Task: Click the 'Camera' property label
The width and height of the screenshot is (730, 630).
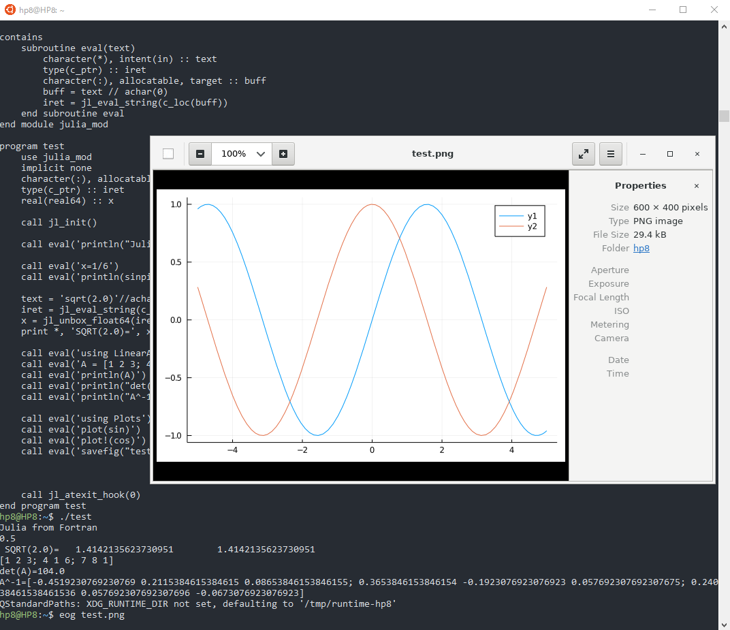Action: 612,338
